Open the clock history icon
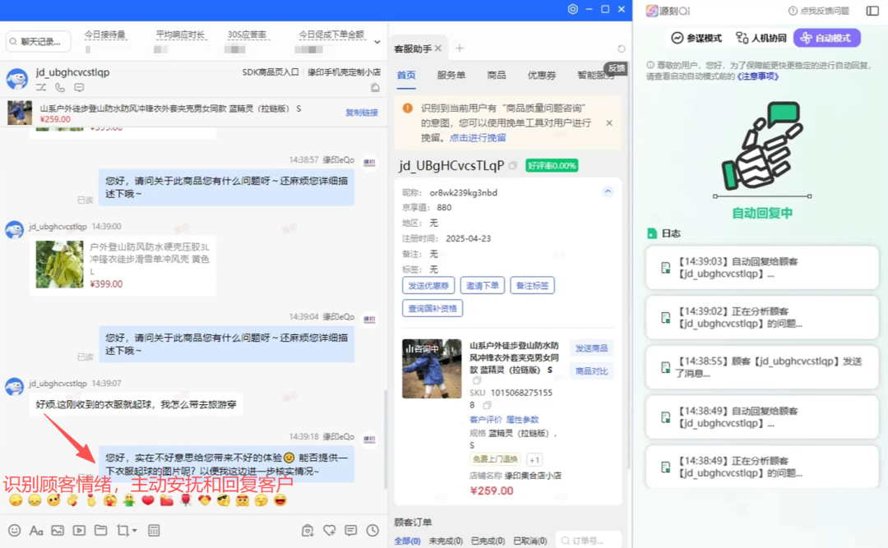The width and height of the screenshot is (888, 548). [x=372, y=531]
